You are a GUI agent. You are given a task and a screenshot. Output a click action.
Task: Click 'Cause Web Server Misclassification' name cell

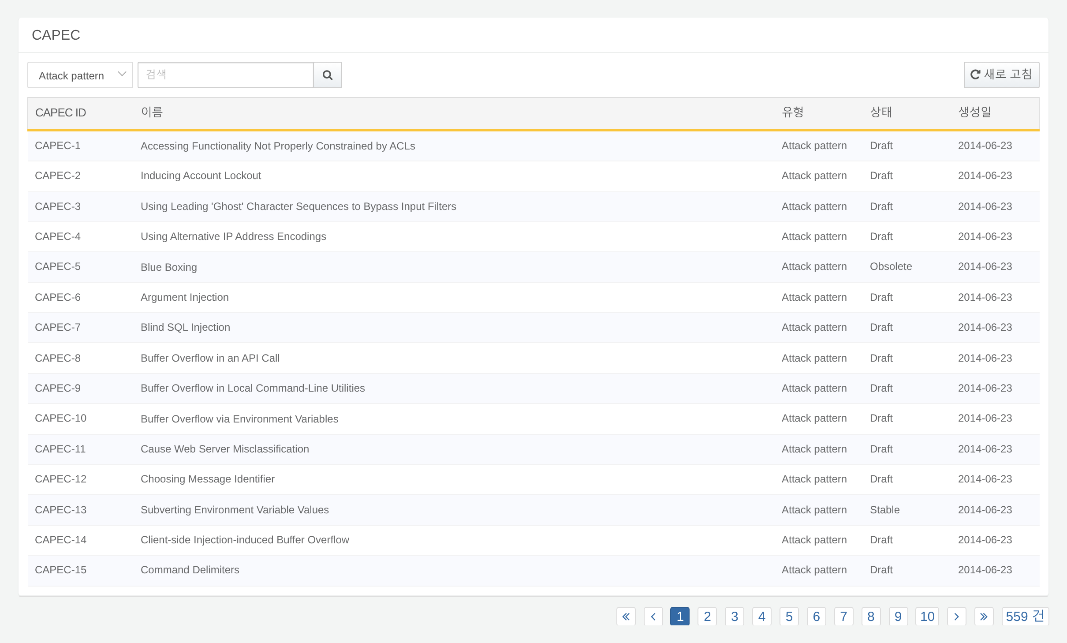point(225,449)
